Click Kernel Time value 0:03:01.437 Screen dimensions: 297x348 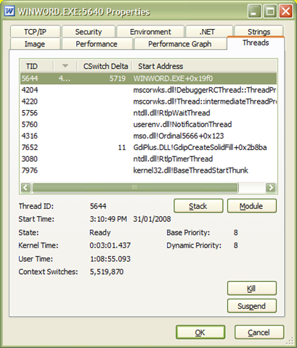(110, 246)
